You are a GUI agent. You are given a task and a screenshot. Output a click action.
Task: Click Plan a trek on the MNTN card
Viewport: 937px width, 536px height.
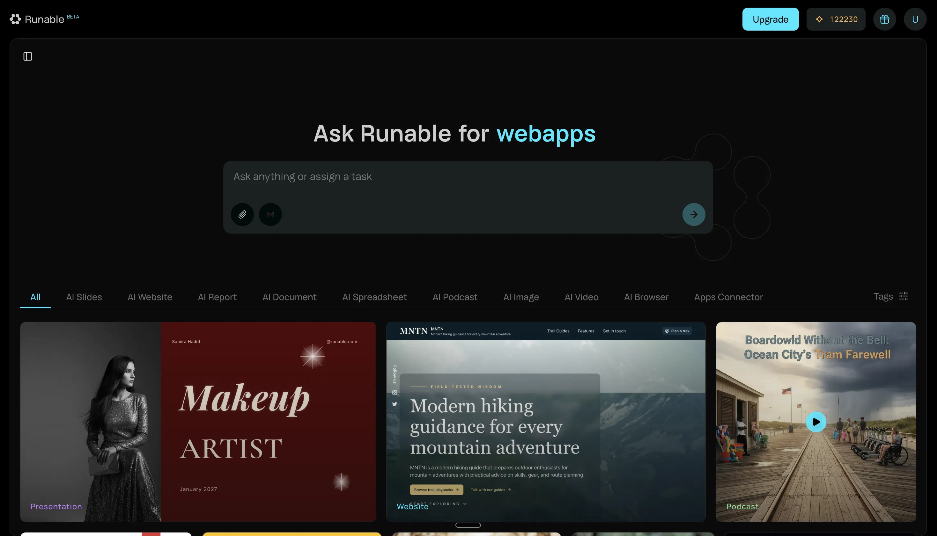(677, 330)
